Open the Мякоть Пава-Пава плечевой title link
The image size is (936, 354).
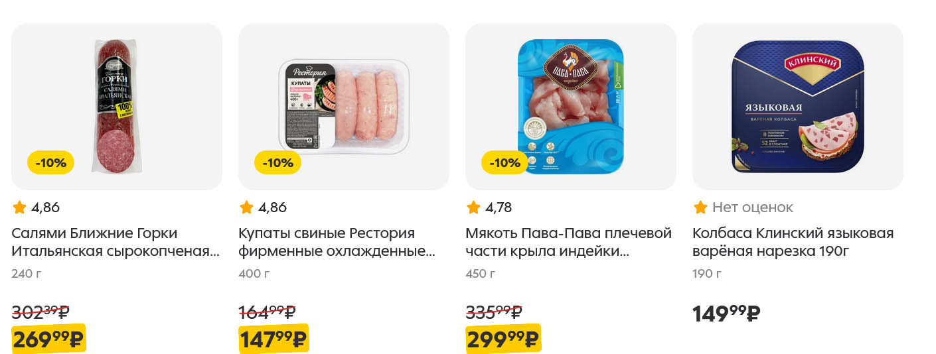569,242
